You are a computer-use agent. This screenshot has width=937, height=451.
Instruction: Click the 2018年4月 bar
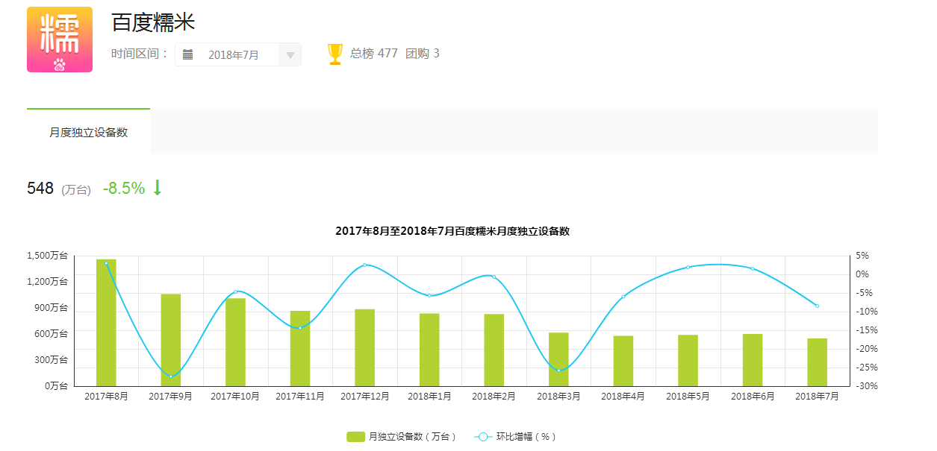point(623,361)
